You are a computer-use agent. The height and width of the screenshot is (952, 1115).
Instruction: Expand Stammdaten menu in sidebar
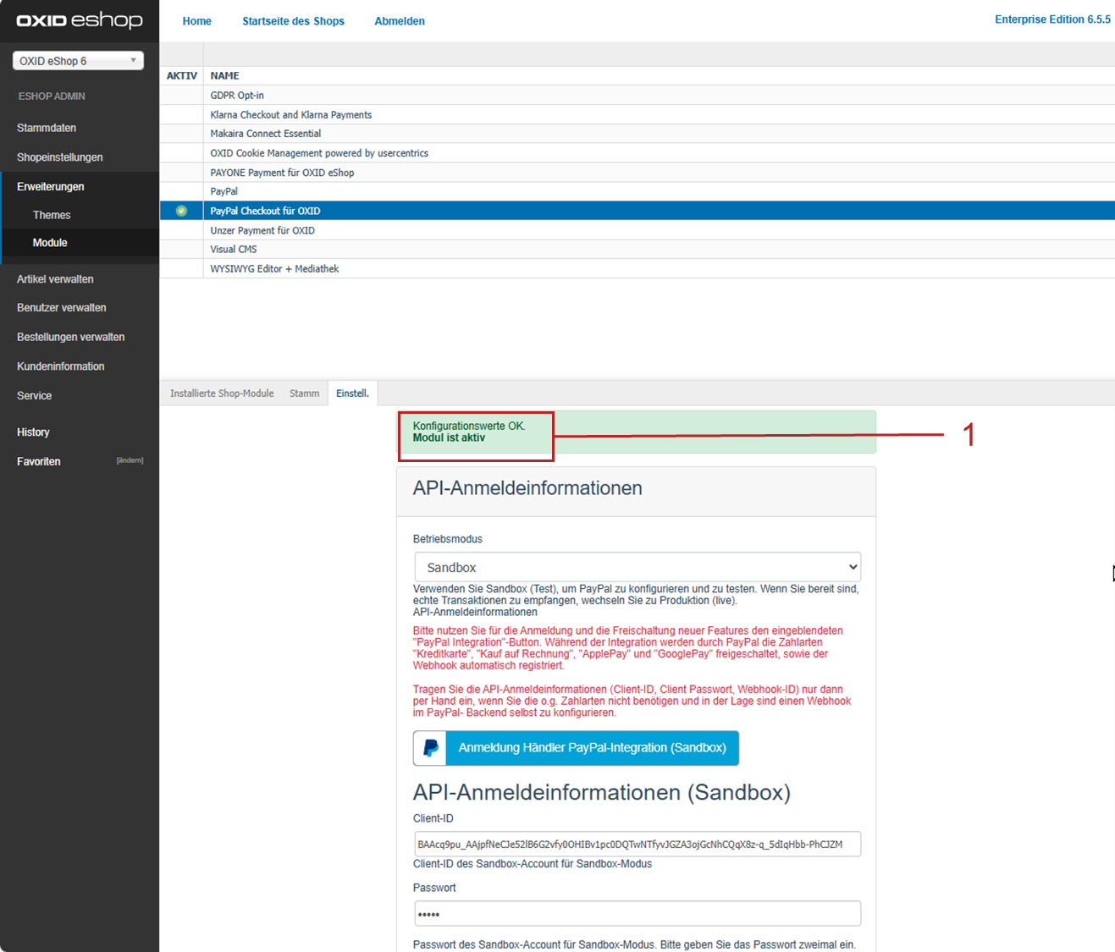pos(47,128)
